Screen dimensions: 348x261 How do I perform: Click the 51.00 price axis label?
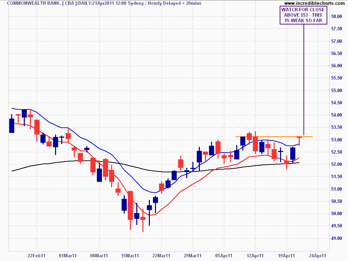click(x=336, y=189)
